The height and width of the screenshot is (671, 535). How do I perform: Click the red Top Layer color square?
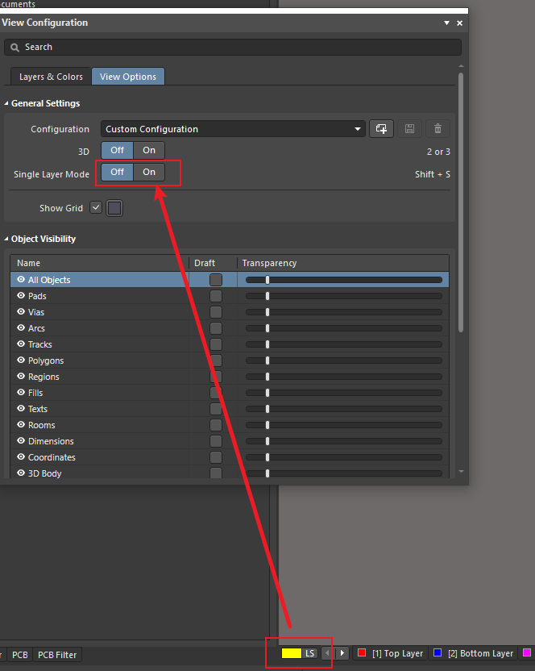[362, 652]
